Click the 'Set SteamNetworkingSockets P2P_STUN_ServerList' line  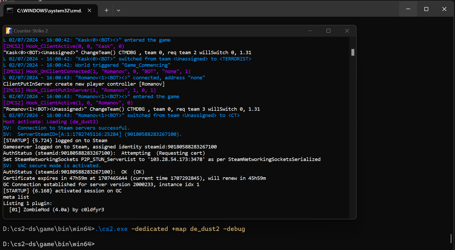[162, 159]
